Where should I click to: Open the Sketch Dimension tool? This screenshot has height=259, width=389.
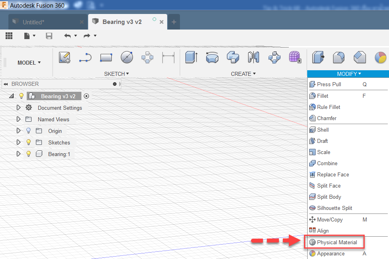coord(168,57)
